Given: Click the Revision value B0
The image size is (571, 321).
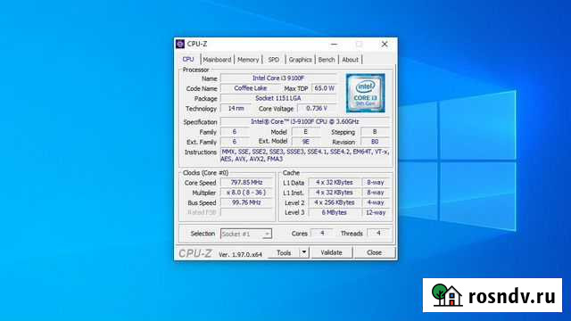Looking at the screenshot, I should tap(375, 142).
